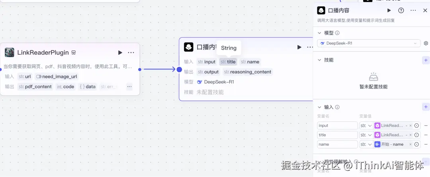430x177 pixels.
Task: Edit the variable name field containing title
Action: coord(338,135)
